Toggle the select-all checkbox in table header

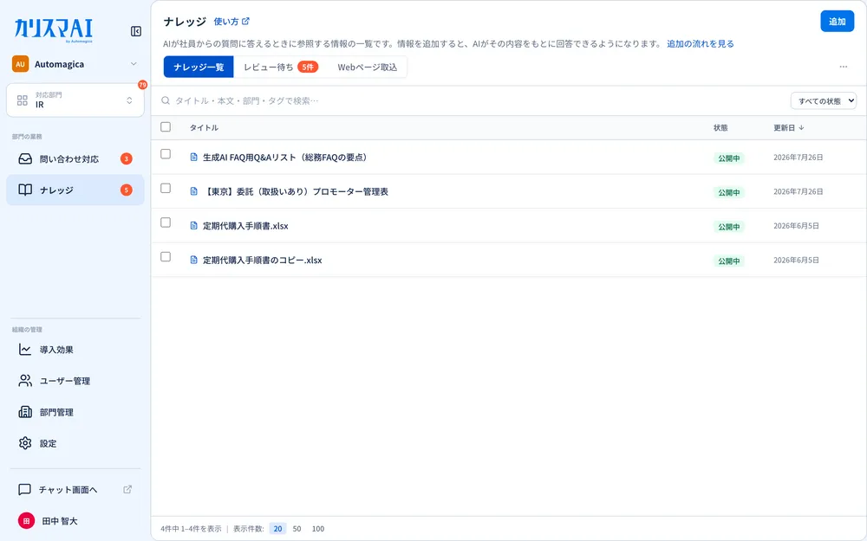[x=166, y=127]
